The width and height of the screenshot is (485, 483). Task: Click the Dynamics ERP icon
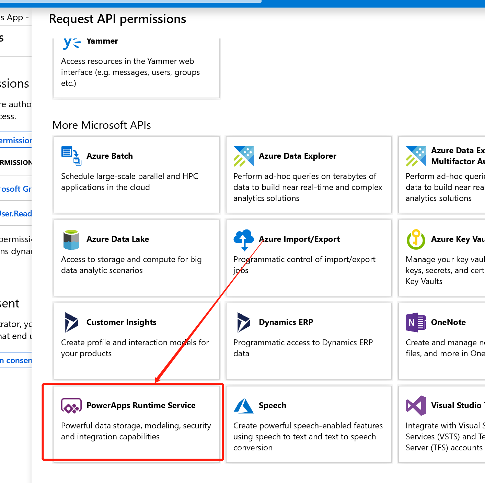(x=244, y=322)
